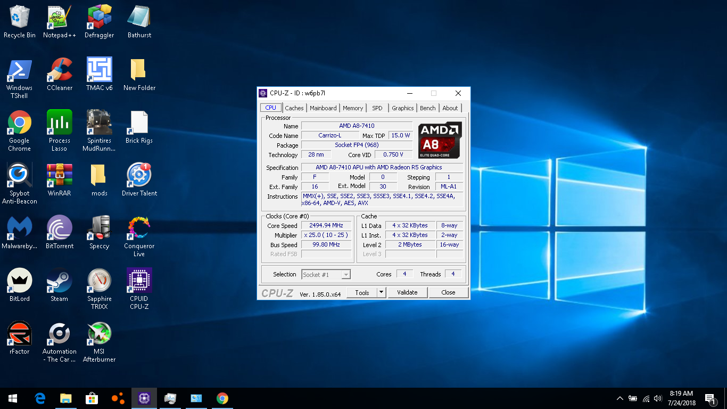Select the BitLord desktop icon
The width and height of the screenshot is (727, 409).
tap(20, 285)
